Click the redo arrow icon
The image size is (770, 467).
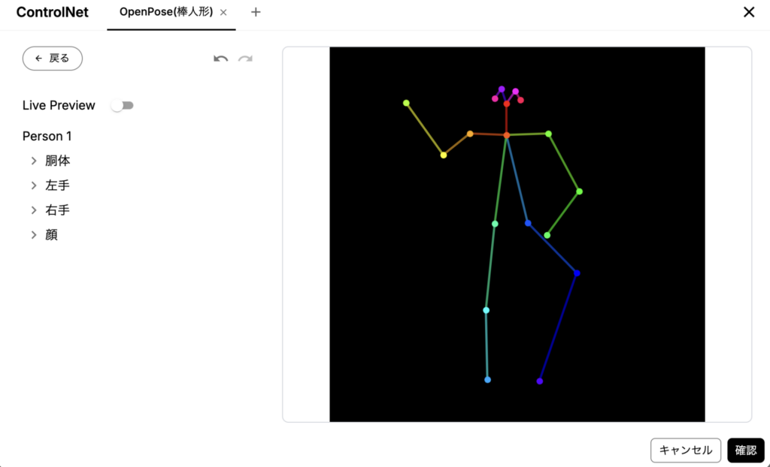point(245,59)
